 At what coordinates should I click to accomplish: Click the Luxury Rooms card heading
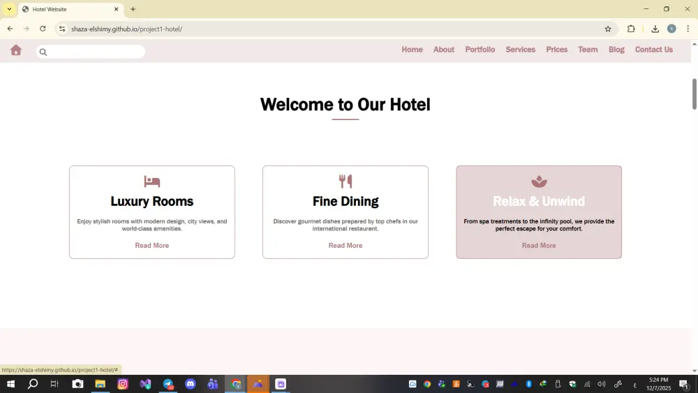click(x=151, y=201)
